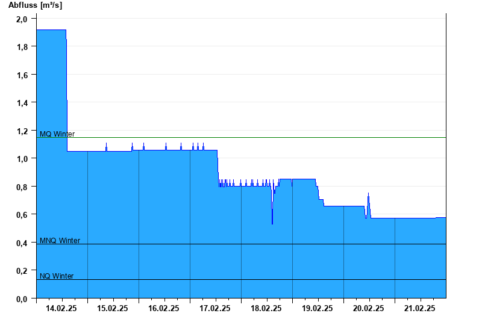Screen dimensions: 482x331
Task: Click the 1,2 y-axis value
Action: coord(22,131)
